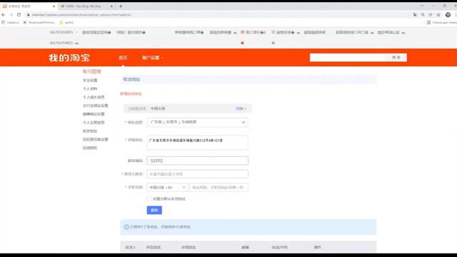This screenshot has width=457, height=257.
Task: Click the address bar URL
Action: pos(82,14)
